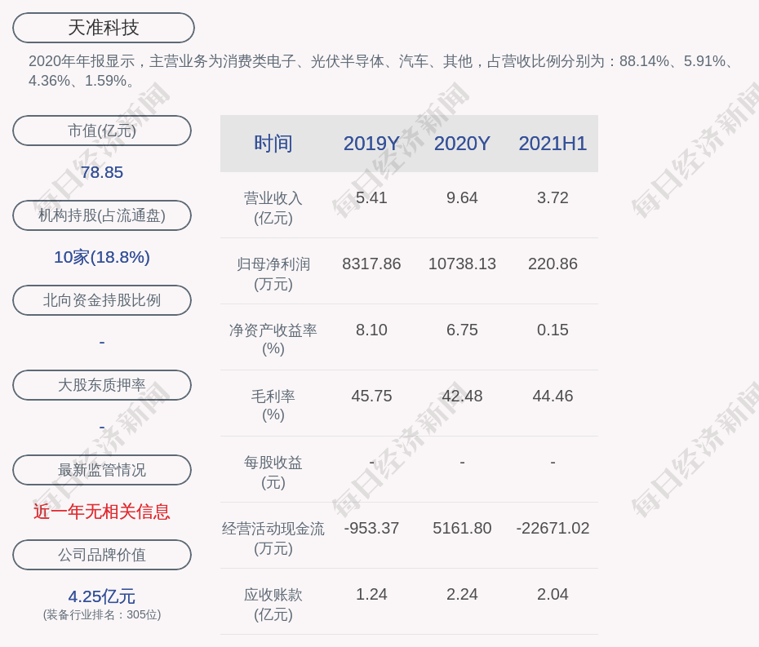Click the 毛利率(%) row label
759x647 pixels.
pyautogui.click(x=273, y=405)
